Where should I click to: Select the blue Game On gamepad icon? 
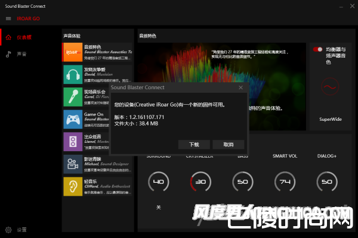[x=73, y=120]
